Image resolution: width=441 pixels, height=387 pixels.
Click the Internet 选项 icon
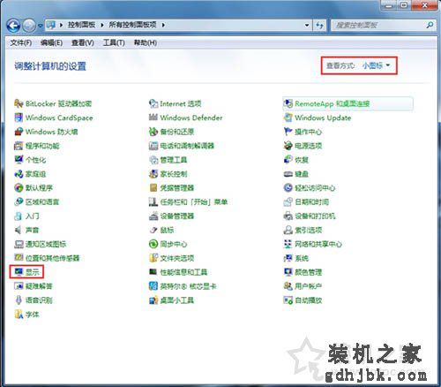point(153,103)
